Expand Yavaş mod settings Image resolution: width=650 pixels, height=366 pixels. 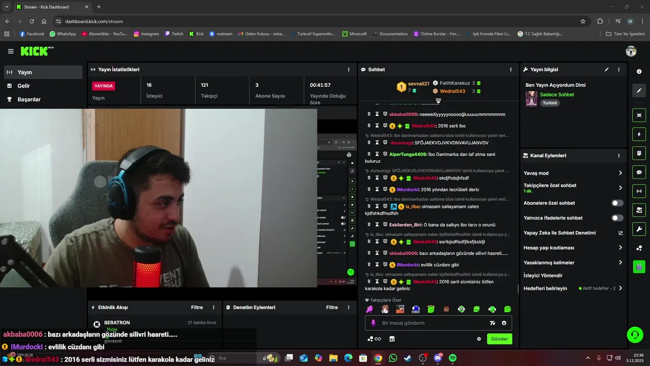621,173
